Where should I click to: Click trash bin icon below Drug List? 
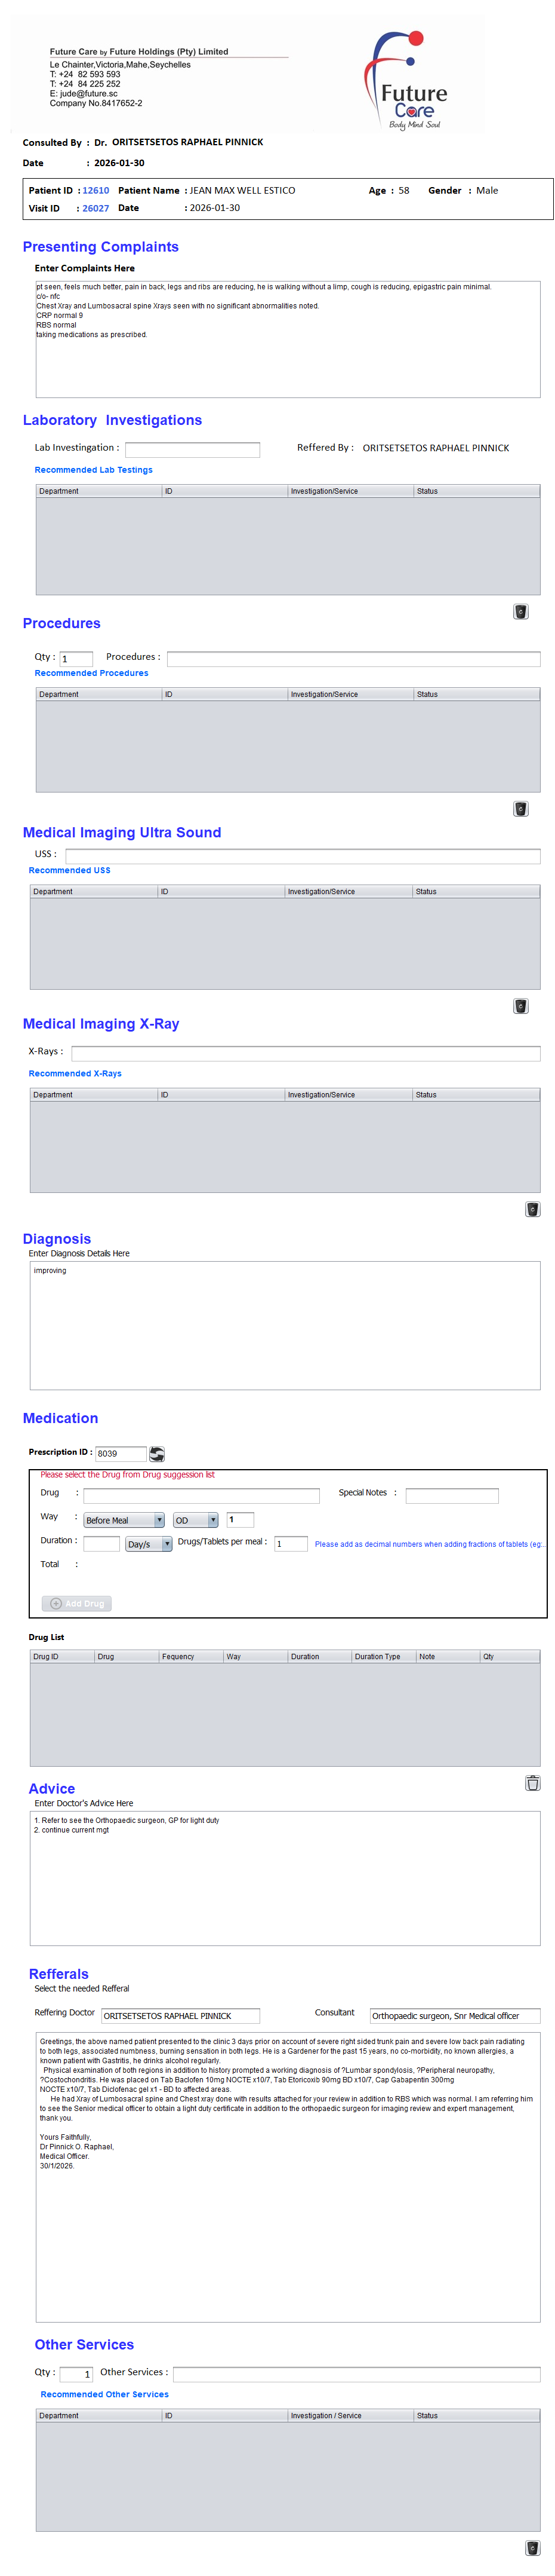pyautogui.click(x=532, y=1782)
